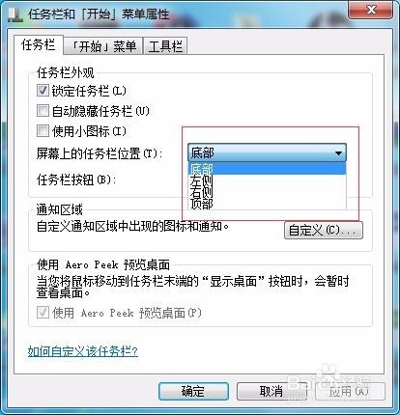The image size is (400, 415).
Task: Enable the 自动隐藏任务栏 checkbox
Action: pyautogui.click(x=43, y=111)
